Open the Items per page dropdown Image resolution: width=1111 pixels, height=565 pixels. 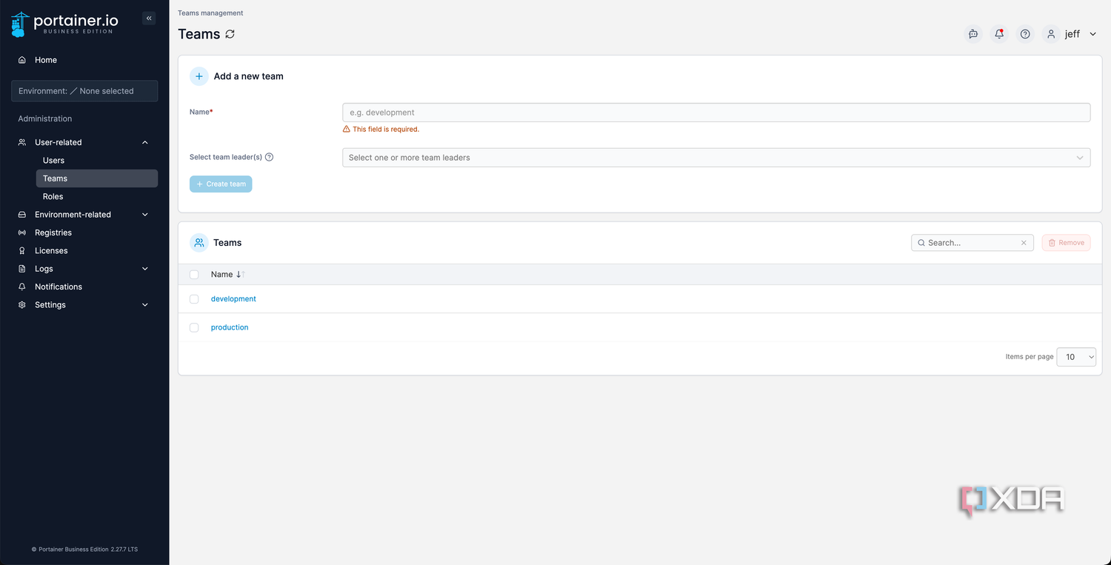point(1076,357)
